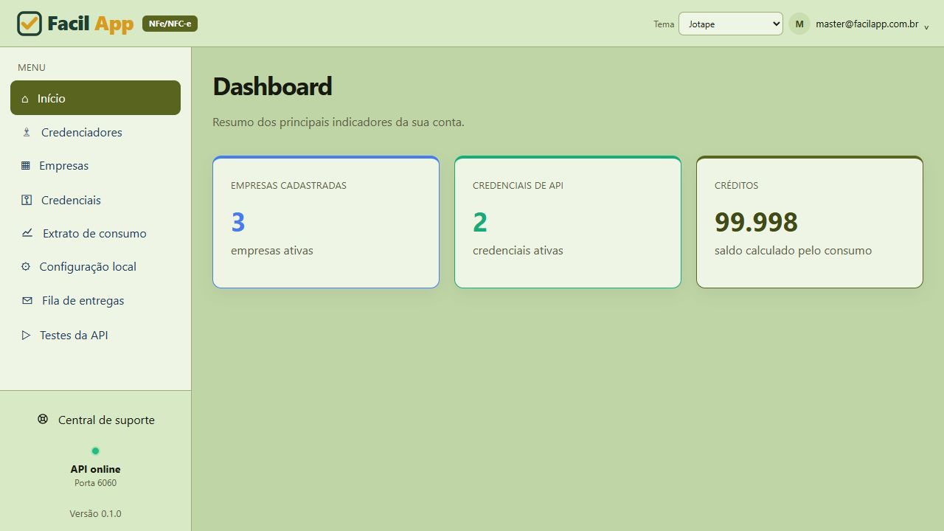Expand the master@facilapp.com.br account menu arrow

click(x=926, y=27)
